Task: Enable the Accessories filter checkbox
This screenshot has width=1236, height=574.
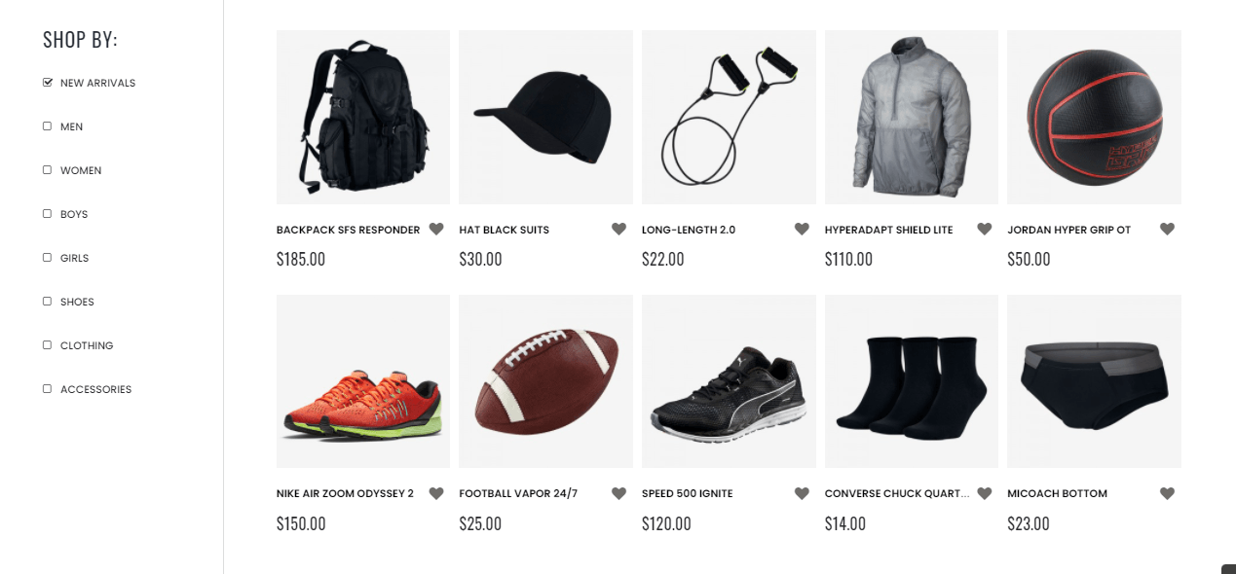Action: click(48, 389)
